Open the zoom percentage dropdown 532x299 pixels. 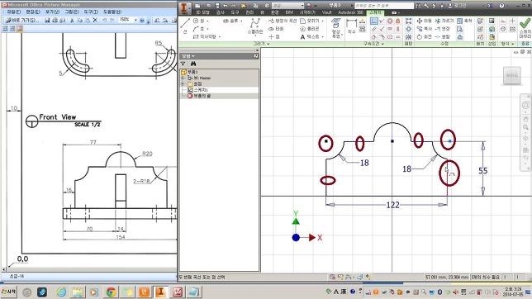135,20
